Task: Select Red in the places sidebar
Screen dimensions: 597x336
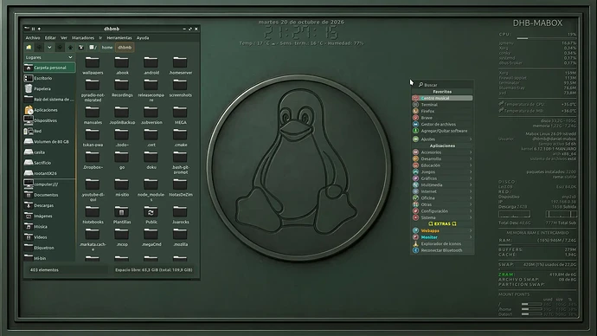Action: coord(49,131)
